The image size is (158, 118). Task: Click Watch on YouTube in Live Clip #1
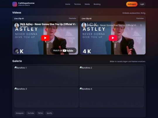click(x=63, y=51)
